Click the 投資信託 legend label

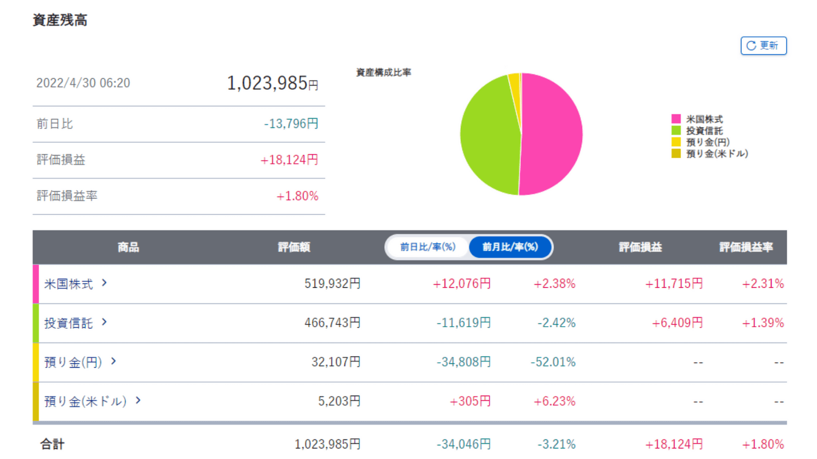coord(704,131)
